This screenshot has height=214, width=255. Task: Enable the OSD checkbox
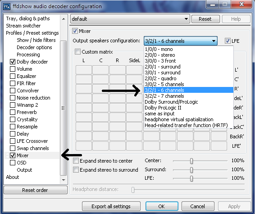13,163
